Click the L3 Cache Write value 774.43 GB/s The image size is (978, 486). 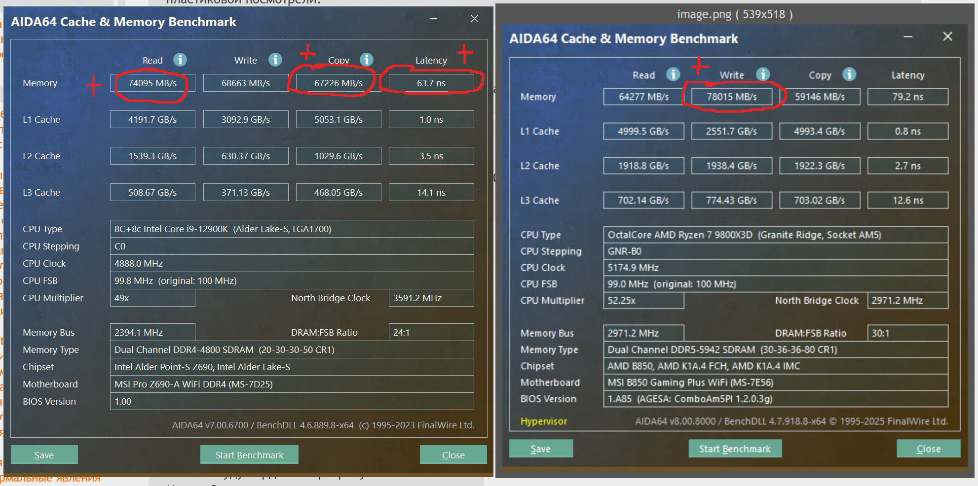click(732, 200)
